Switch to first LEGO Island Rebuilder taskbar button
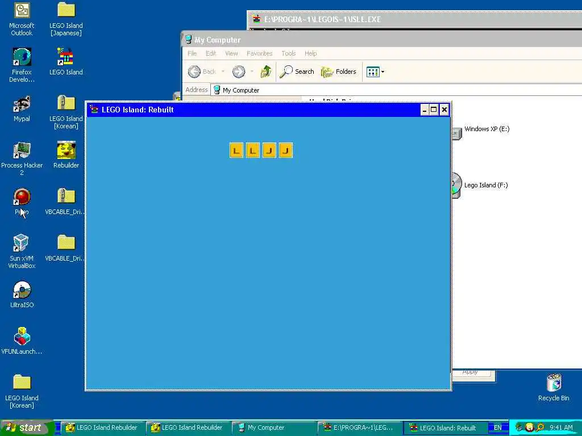 tap(102, 427)
